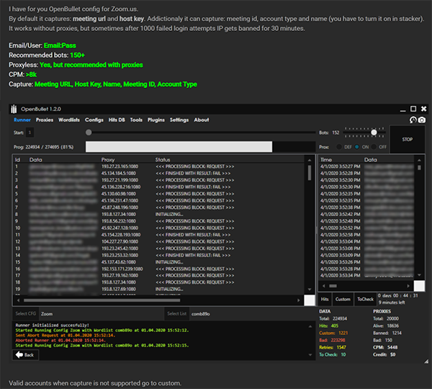Click the white progress bar
432x389 pixels.
pos(179,147)
